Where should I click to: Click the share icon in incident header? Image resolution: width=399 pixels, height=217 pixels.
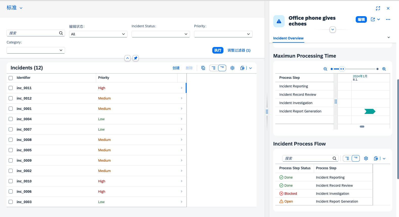point(373,19)
